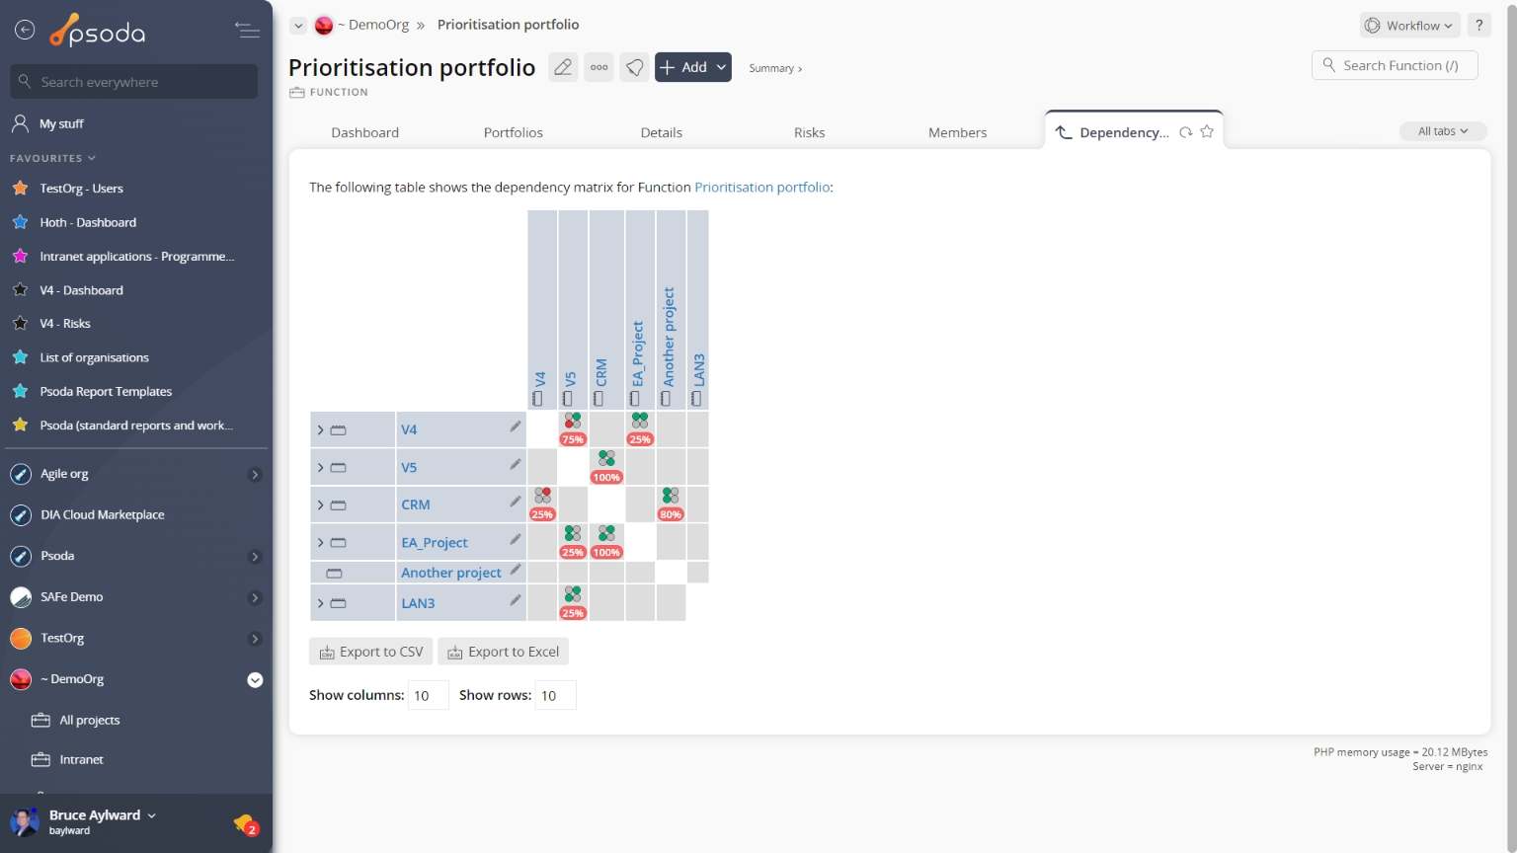Screen dimensions: 1517x853
Task: Click the Show columns input field
Action: [x=428, y=695]
